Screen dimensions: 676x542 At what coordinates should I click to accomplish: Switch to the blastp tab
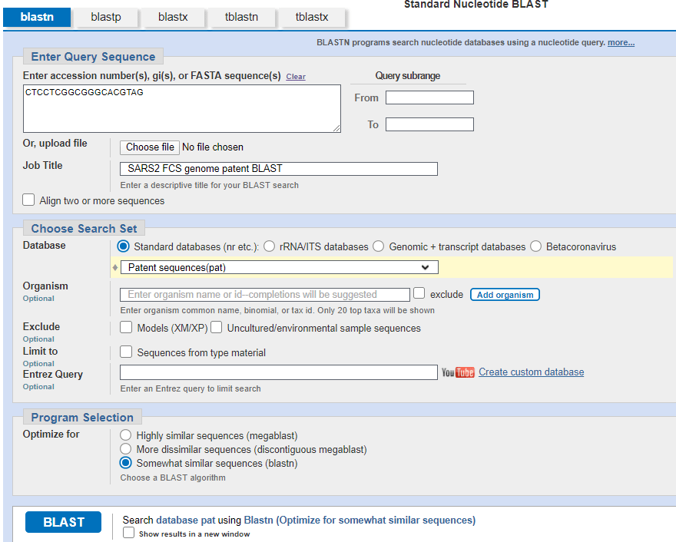(x=106, y=17)
